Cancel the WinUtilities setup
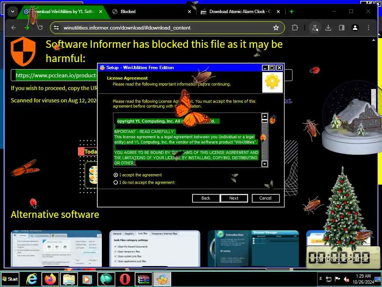The image size is (382, 287). click(x=266, y=198)
